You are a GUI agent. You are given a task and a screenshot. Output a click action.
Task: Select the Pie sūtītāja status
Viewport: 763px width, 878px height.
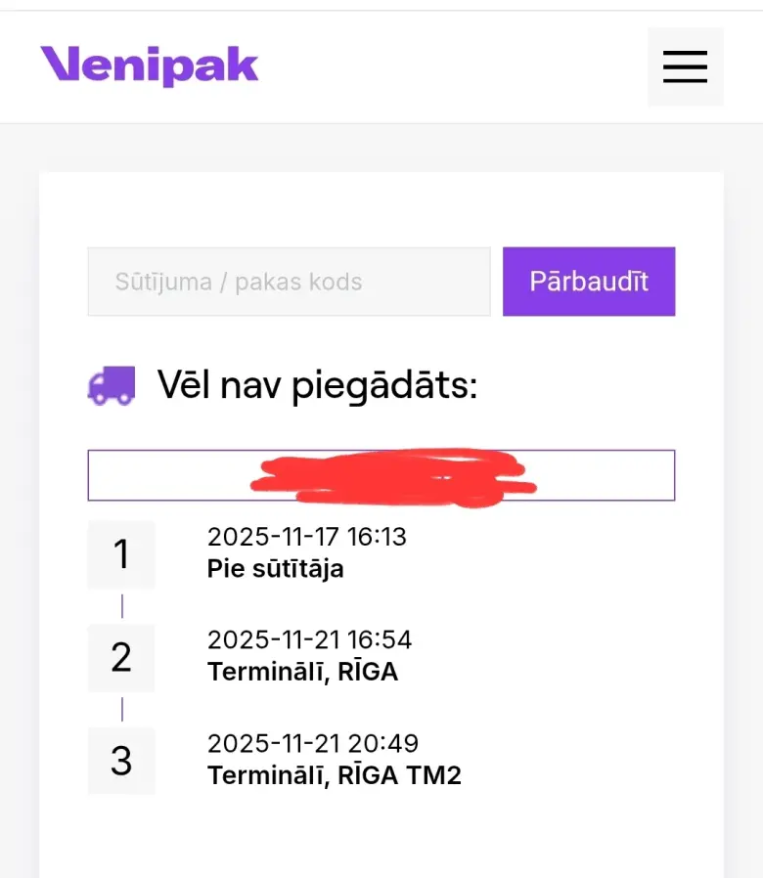[x=275, y=568]
